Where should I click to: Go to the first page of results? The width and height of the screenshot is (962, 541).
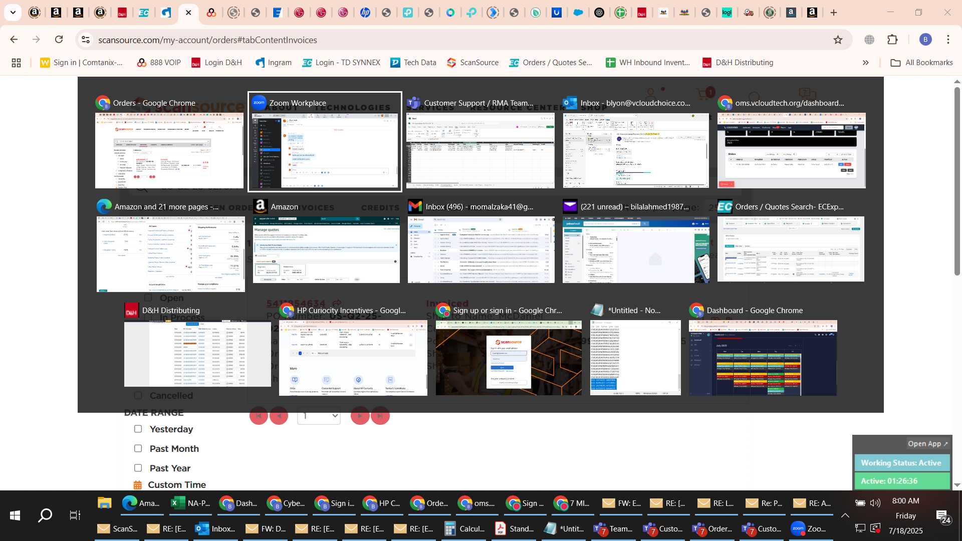(259, 415)
